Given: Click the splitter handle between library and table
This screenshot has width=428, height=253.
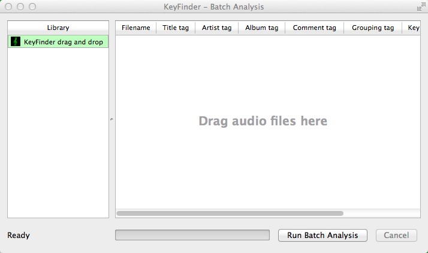Looking at the screenshot, I should pos(111,119).
